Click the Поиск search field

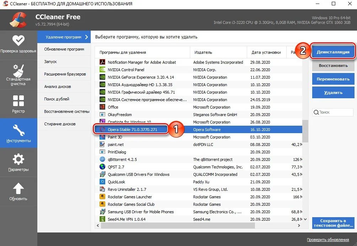pyautogui.click(x=333, y=112)
